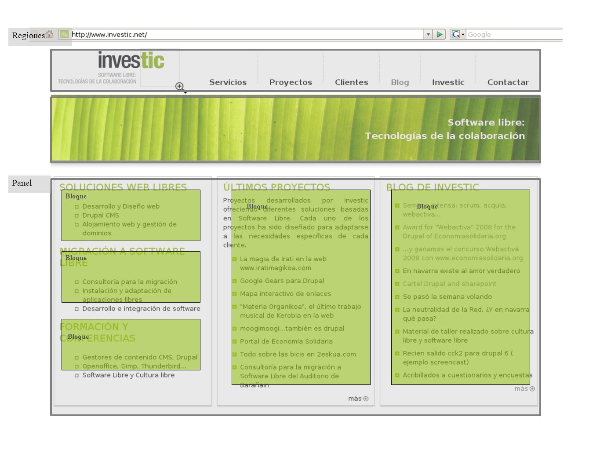
Task: Click into the Google search field
Action: (x=514, y=34)
